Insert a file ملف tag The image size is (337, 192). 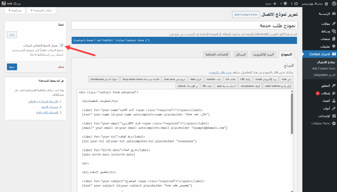pyautogui.click(x=207, y=86)
